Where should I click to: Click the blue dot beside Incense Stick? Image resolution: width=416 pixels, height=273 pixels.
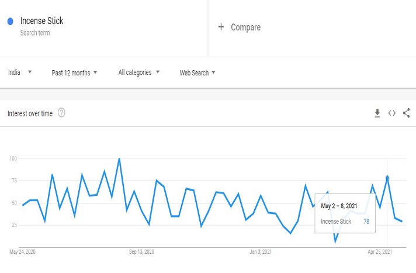[11, 22]
